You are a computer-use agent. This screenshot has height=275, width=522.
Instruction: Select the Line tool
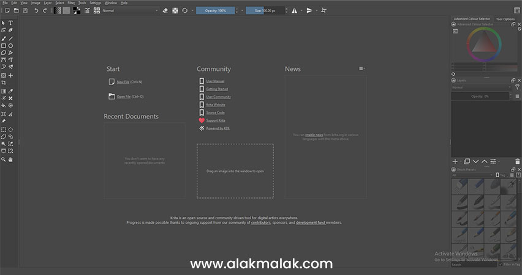tap(10, 38)
